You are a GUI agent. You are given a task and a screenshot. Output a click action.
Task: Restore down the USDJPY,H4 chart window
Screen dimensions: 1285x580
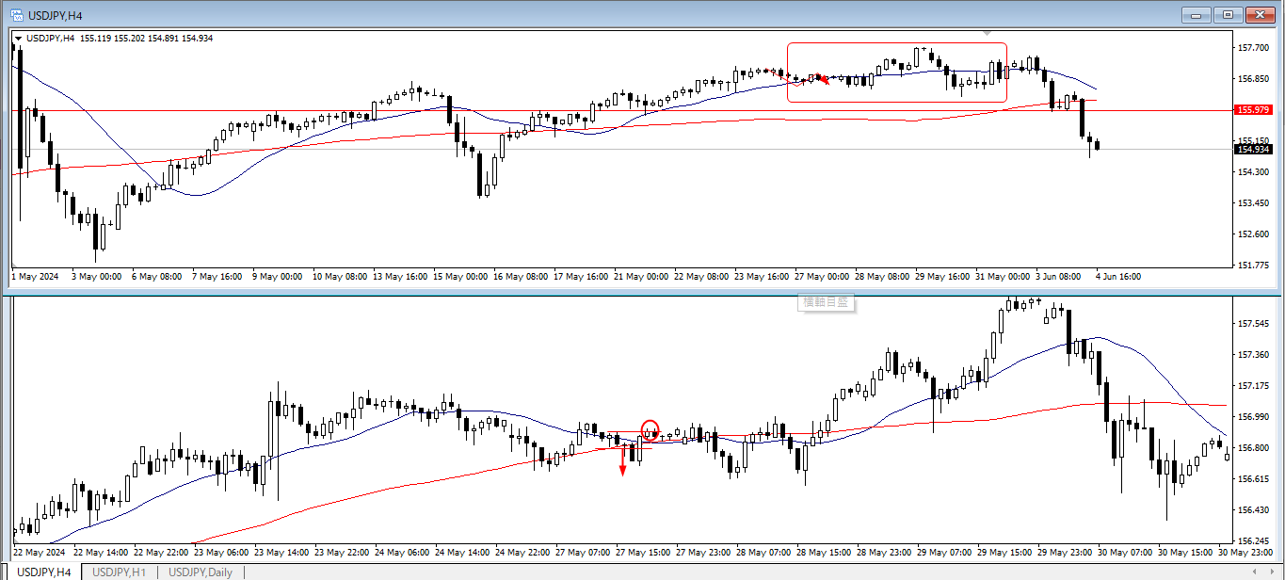pos(1228,14)
